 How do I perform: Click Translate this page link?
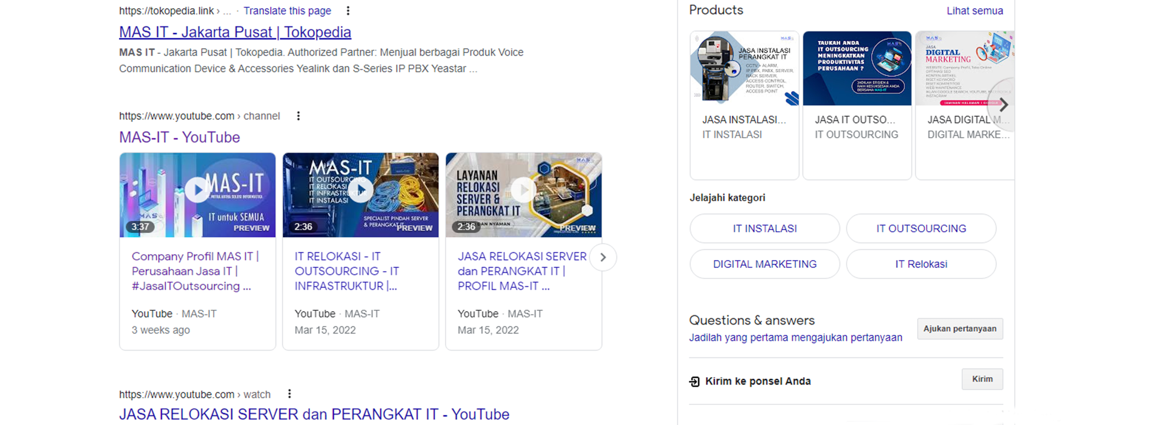[x=287, y=11]
